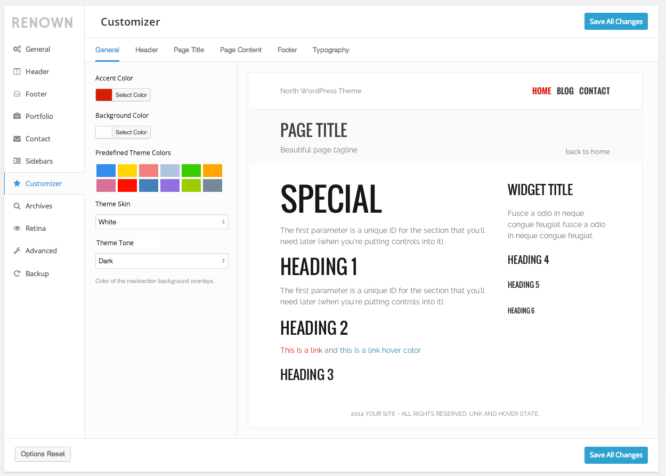
Task: Click the top Save All Changes button
Action: (616, 21)
